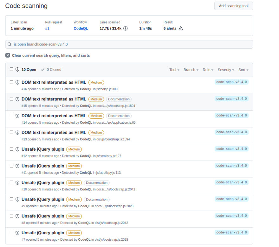Click Documentation label on alert #15

pos(119,99)
